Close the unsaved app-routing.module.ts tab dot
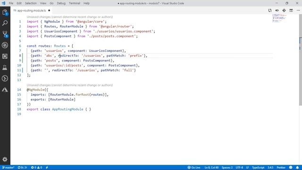The height and width of the screenshot is (170, 302). 49,10
